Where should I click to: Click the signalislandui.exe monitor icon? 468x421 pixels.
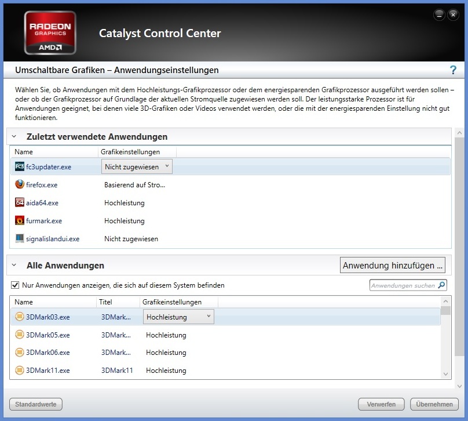19,238
